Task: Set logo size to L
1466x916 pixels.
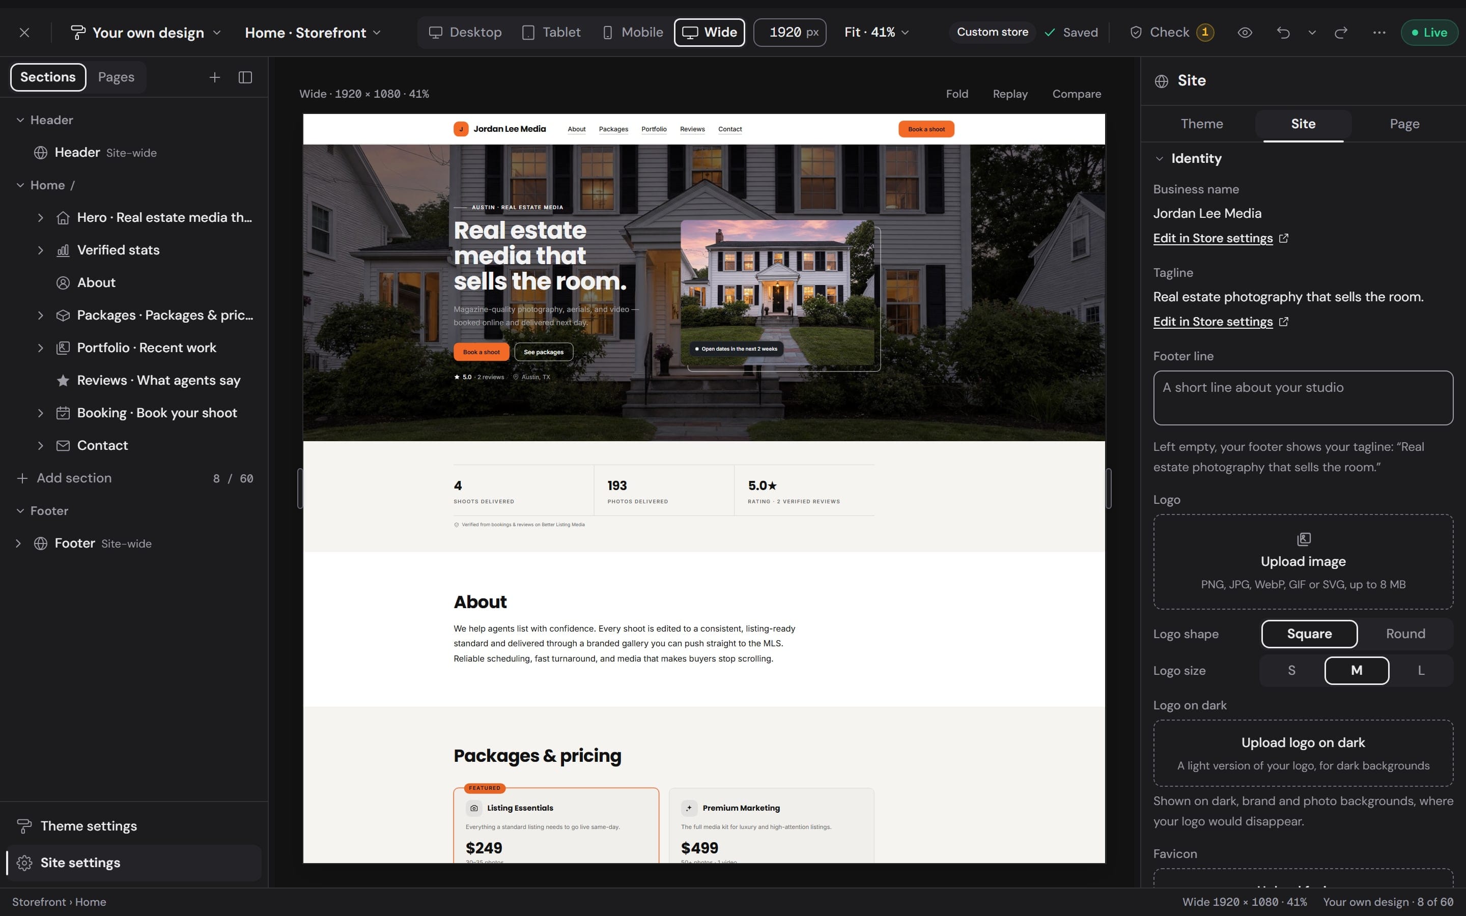Action: click(x=1421, y=671)
